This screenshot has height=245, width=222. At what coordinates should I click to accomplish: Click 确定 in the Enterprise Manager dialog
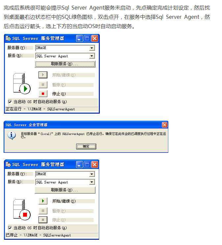(x=86, y=147)
